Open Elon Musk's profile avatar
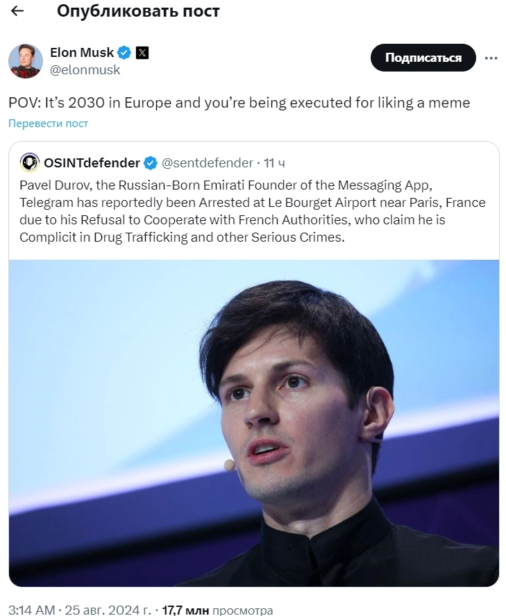 tap(26, 60)
